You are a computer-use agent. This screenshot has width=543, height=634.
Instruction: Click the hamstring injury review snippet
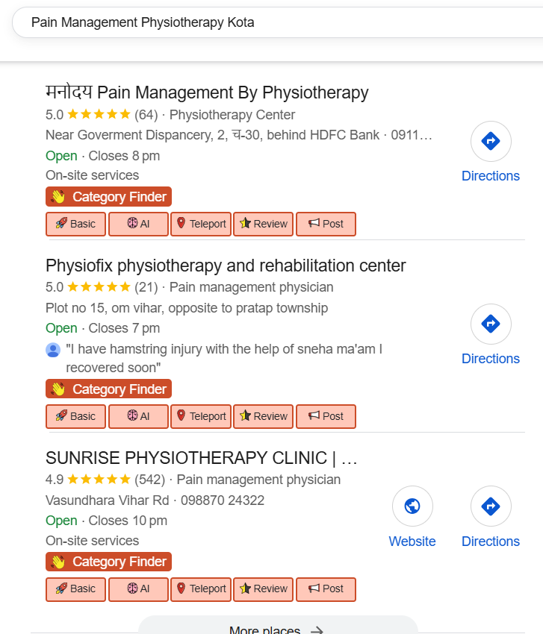point(224,358)
